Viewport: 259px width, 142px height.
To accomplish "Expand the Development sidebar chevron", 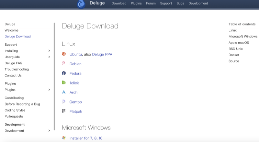I will tap(49, 131).
